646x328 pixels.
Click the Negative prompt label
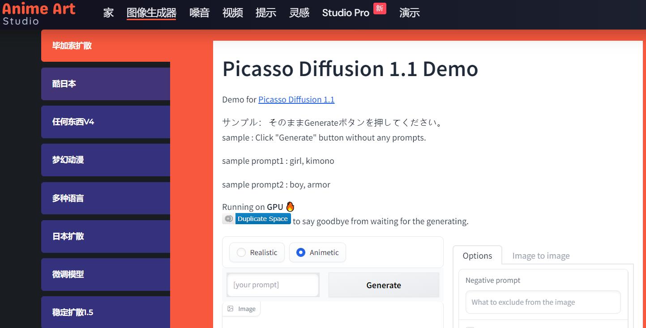493,280
